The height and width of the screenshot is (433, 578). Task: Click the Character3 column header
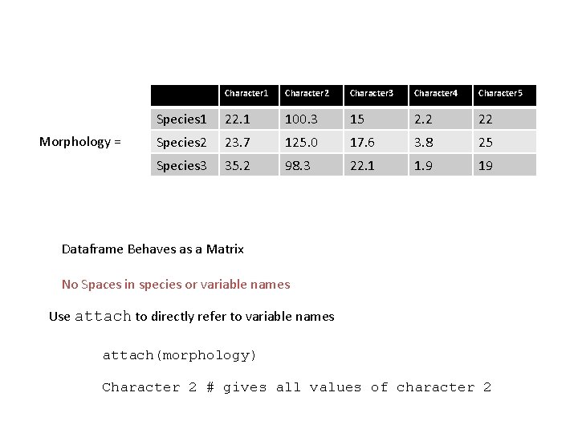371,94
